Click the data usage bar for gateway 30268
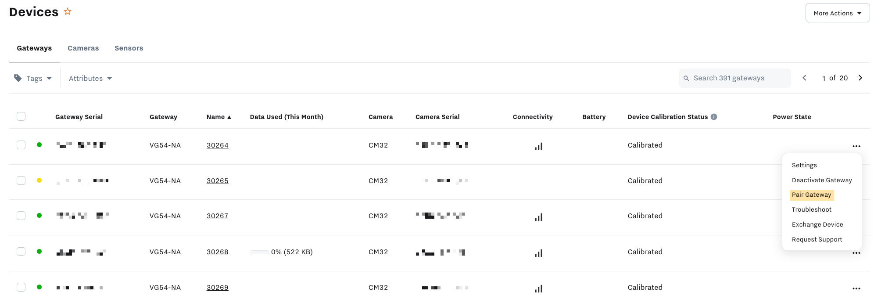 (259, 252)
